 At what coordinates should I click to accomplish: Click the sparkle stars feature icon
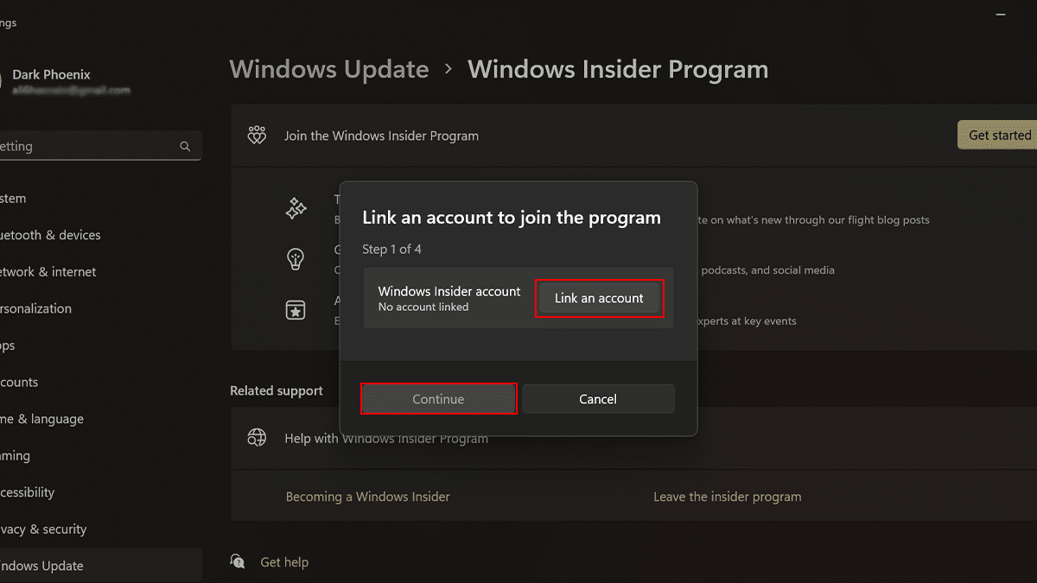(296, 208)
